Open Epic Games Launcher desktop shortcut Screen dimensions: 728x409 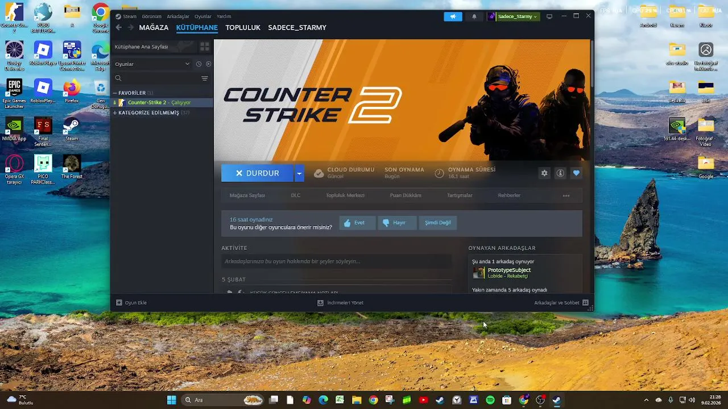click(14, 94)
